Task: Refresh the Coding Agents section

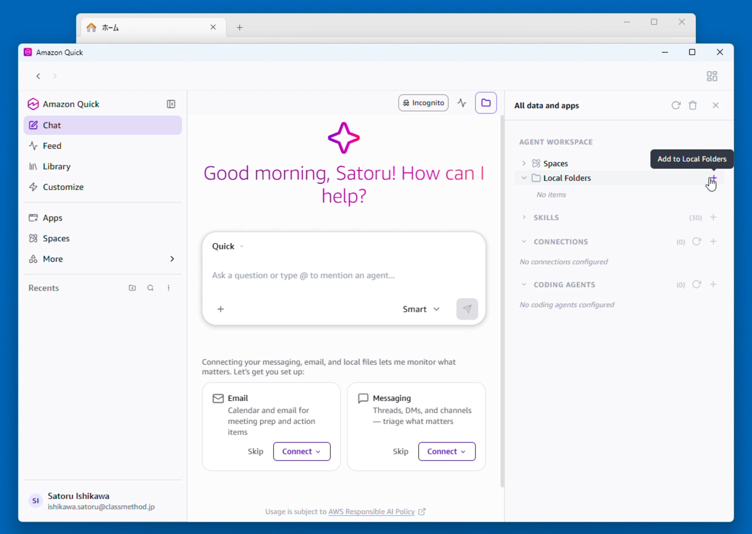Action: pyautogui.click(x=697, y=284)
